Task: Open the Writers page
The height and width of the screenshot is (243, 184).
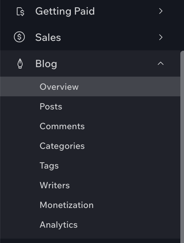Action: (x=54, y=185)
